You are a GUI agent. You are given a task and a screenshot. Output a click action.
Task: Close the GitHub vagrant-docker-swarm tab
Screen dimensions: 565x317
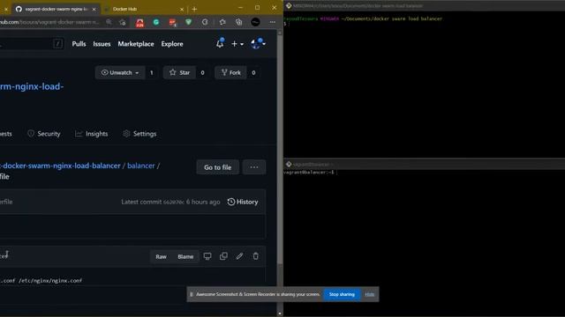point(94,10)
